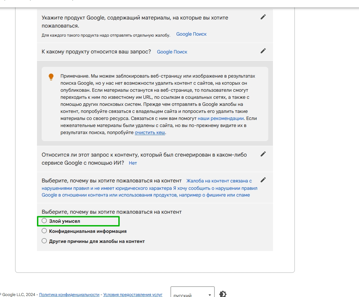Open the 'русский' language dropdown
The width and height of the screenshot is (359, 297).
pos(192,294)
